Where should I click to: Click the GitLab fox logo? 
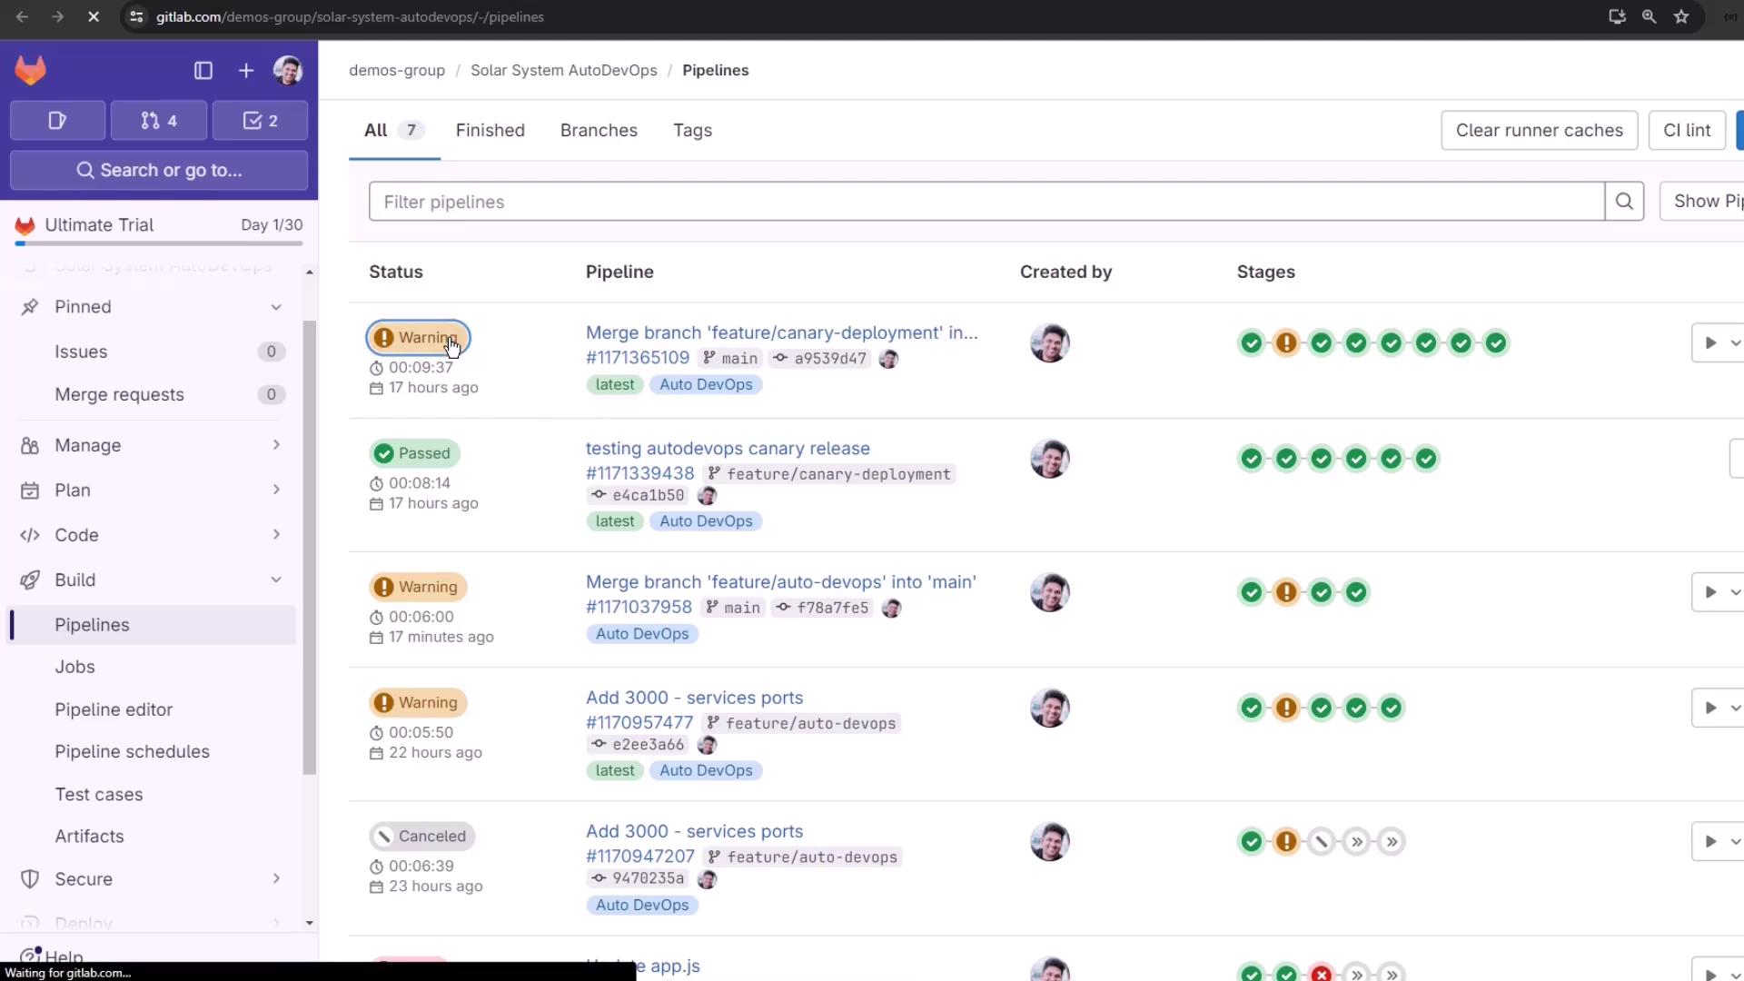point(30,70)
